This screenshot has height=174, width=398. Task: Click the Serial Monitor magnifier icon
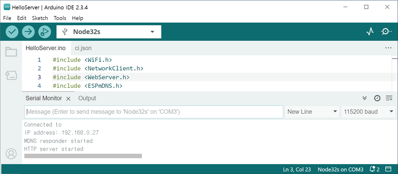tap(386, 32)
